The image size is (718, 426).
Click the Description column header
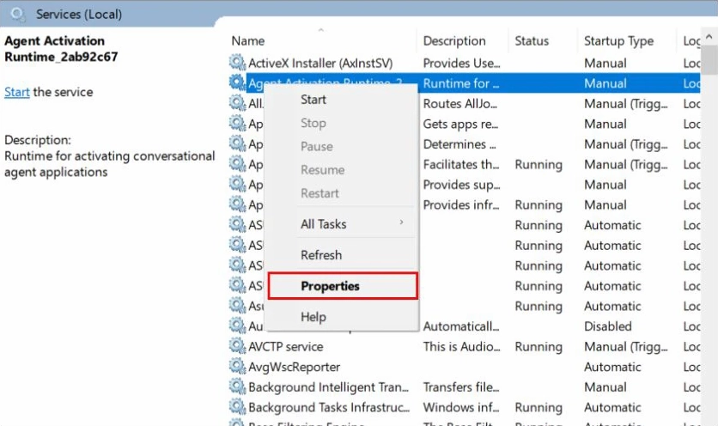click(x=454, y=41)
